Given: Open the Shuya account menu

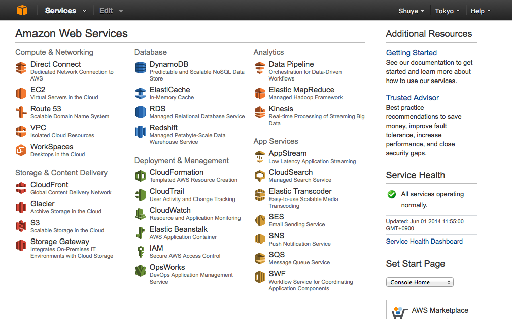Looking at the screenshot, I should click(x=411, y=11).
